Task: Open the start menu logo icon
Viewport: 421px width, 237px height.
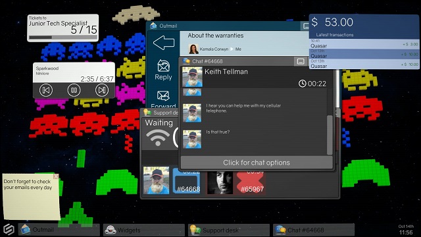Action: pos(9,230)
